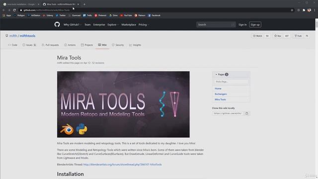Switch to the Insights tab
Screen dimensions: 318x179
point(135,45)
